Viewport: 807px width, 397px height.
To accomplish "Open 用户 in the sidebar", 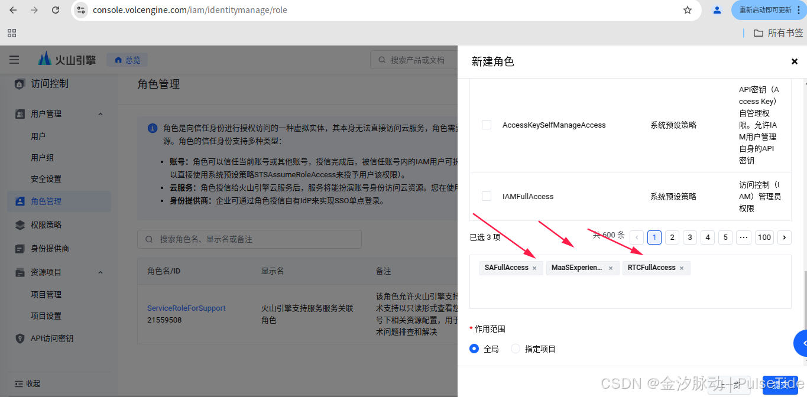I will (x=38, y=136).
